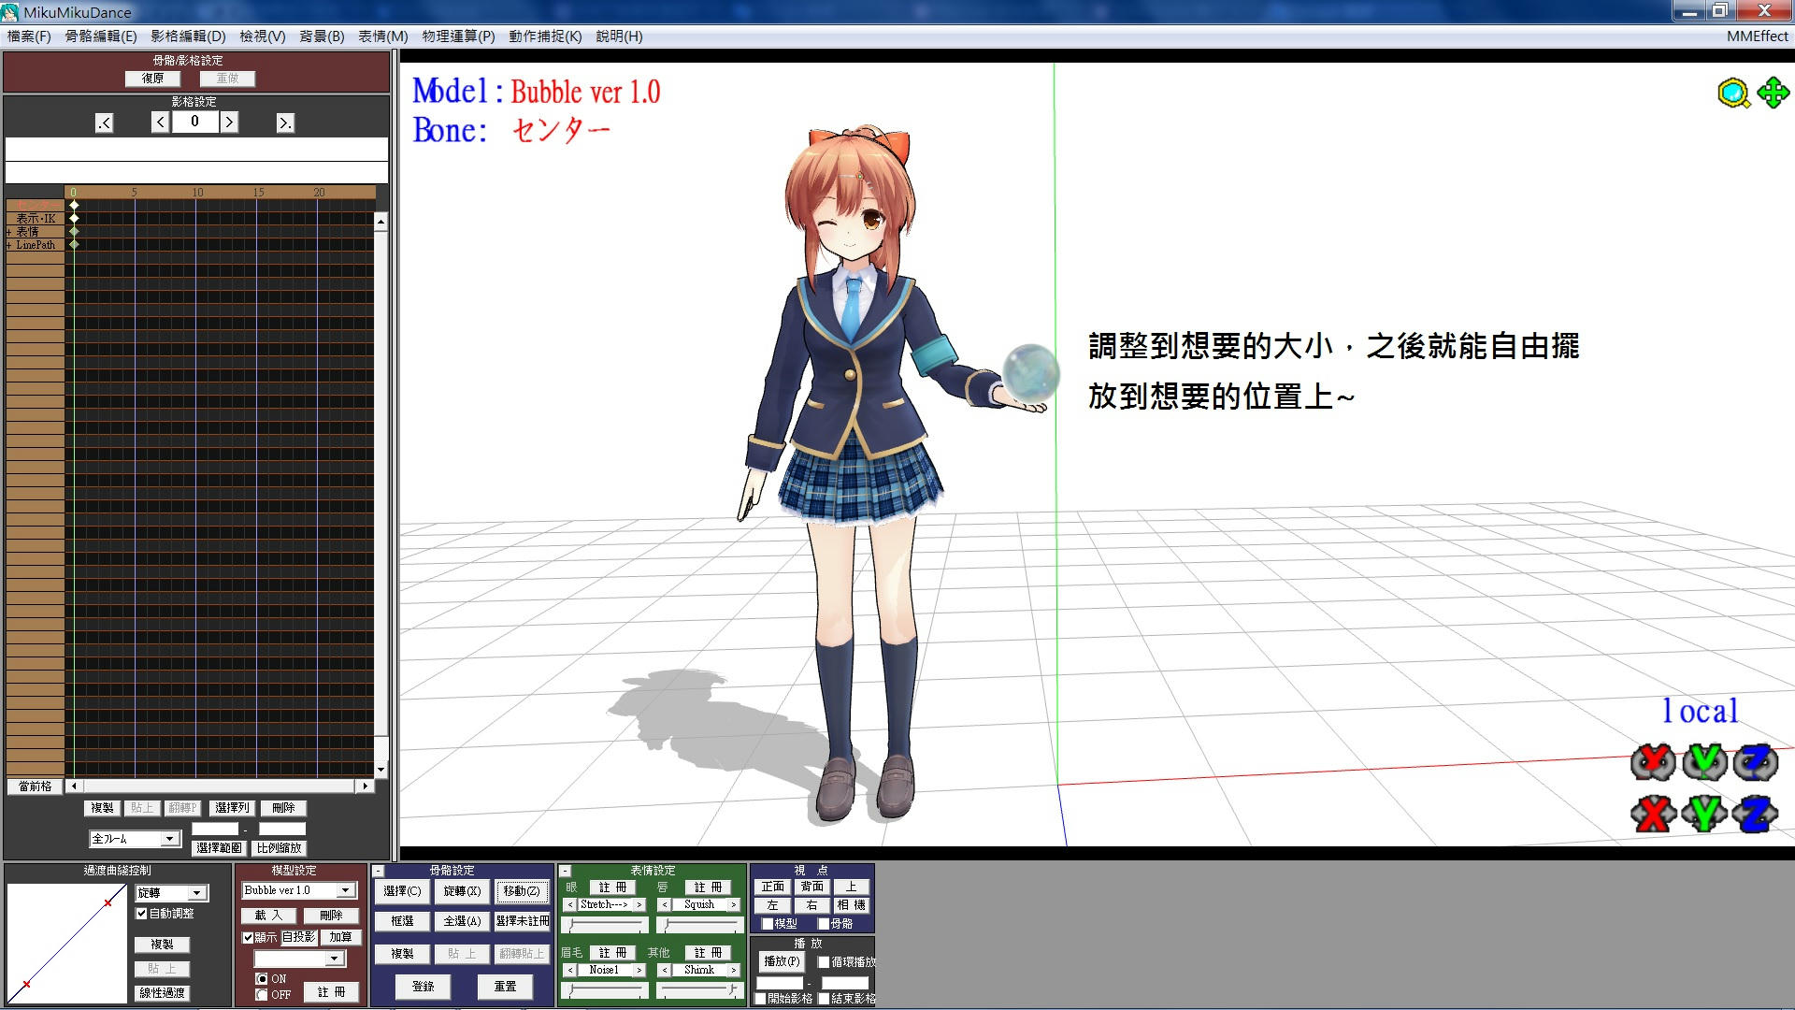Click the left arrow of Noise1 brow morph
1795x1010 pixels.
570,970
